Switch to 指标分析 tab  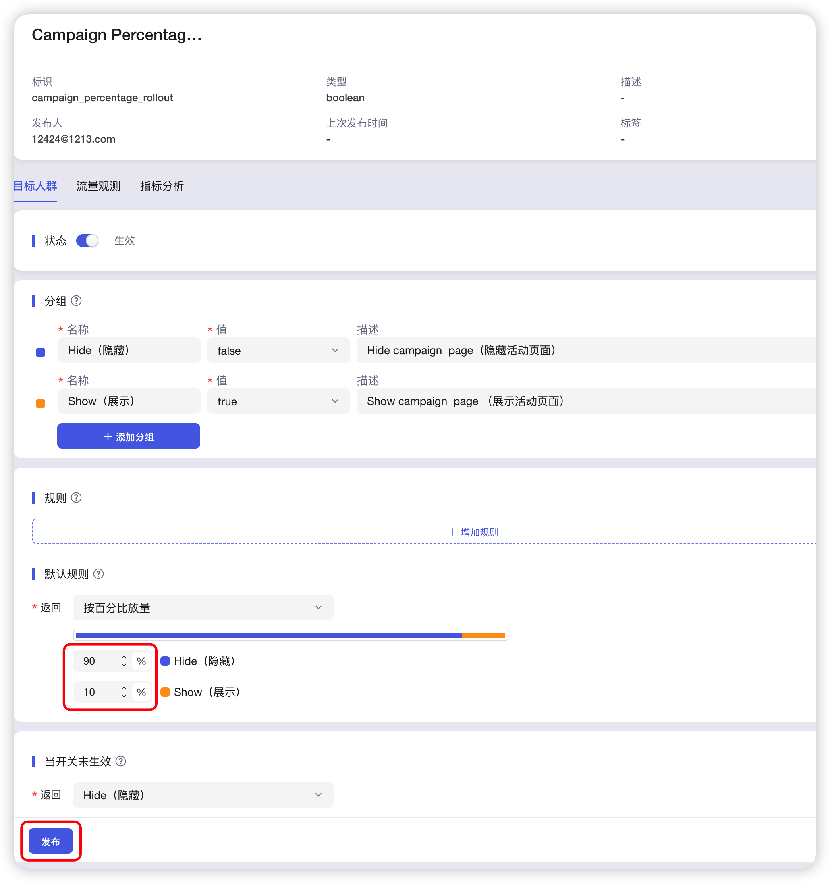(162, 186)
